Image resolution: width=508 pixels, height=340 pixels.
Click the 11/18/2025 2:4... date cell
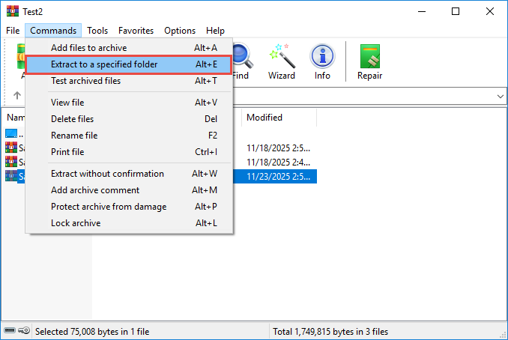[x=278, y=162]
